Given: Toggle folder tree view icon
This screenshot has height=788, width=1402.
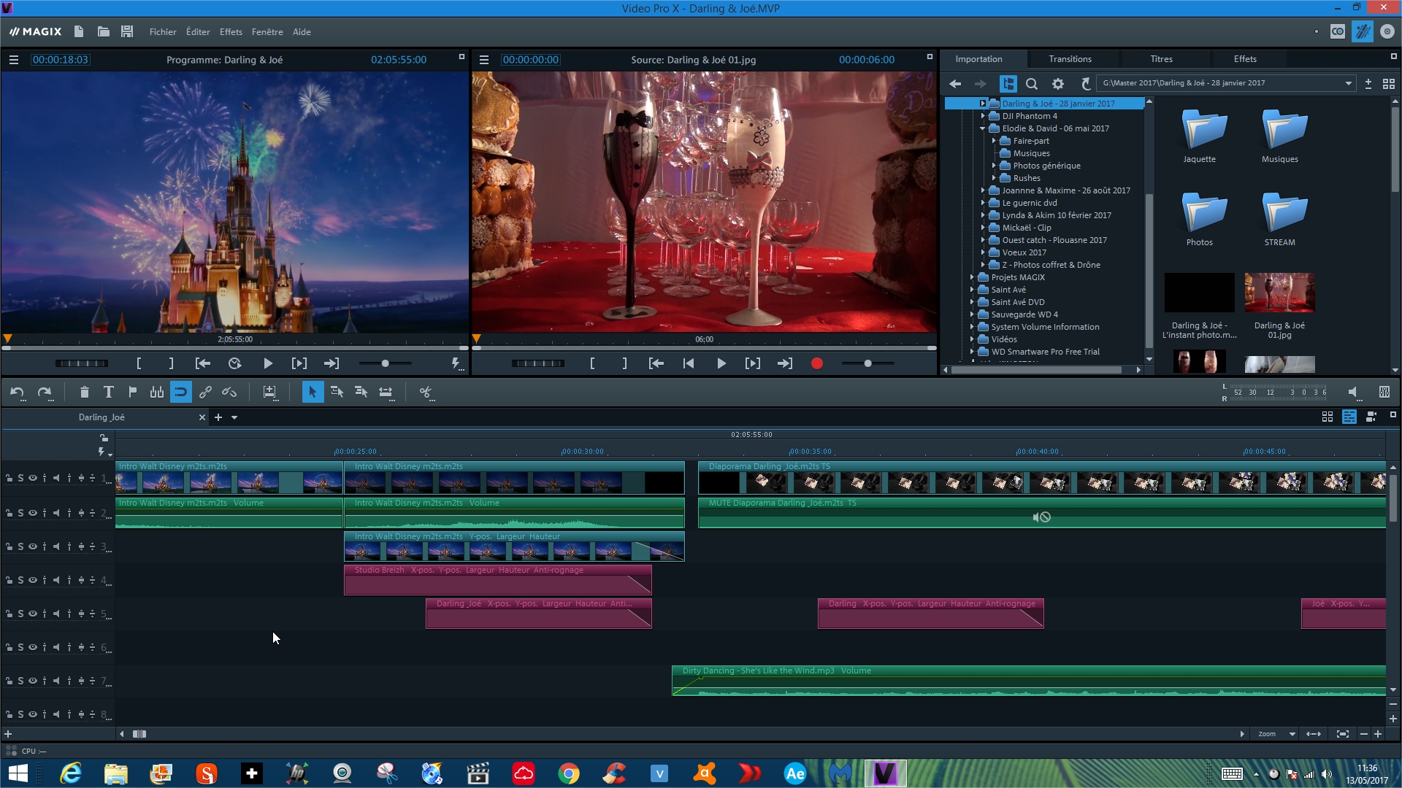Looking at the screenshot, I should pos(1008,84).
